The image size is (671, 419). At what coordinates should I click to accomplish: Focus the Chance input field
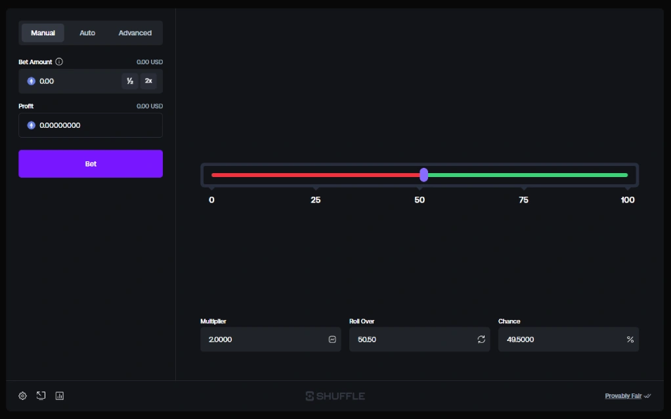[x=569, y=340]
